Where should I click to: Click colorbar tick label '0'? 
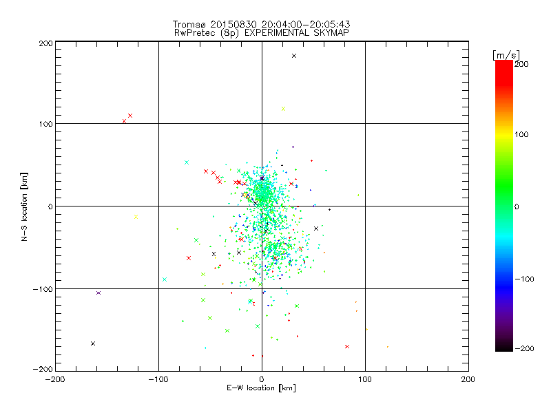point(517,207)
